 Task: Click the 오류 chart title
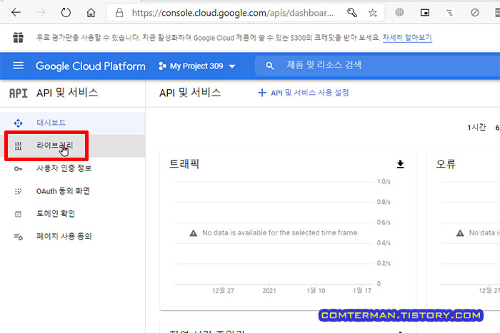(446, 164)
